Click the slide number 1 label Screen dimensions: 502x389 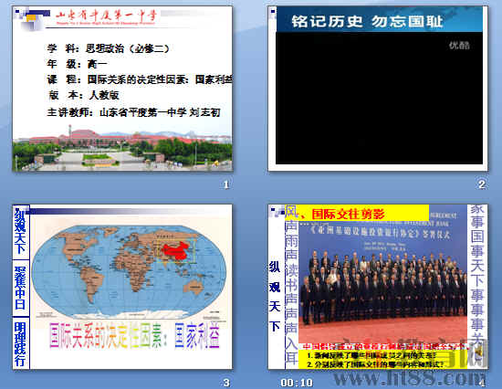coord(226,184)
